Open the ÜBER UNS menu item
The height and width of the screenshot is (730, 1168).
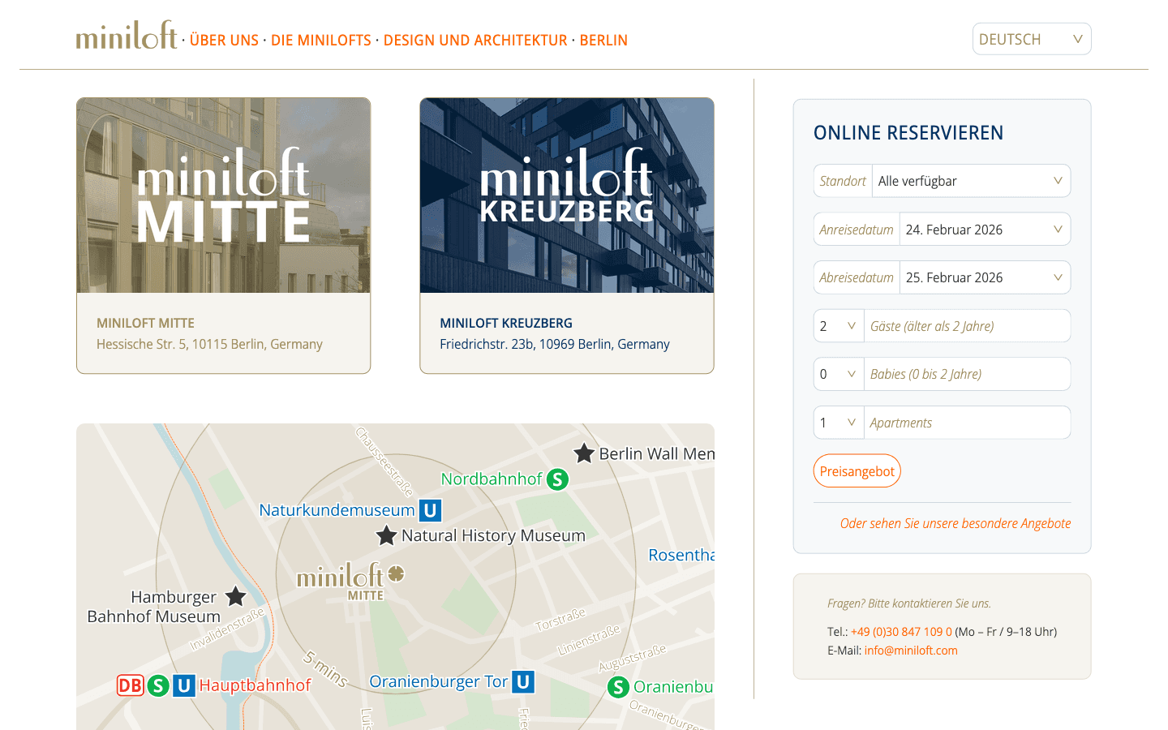click(x=224, y=40)
